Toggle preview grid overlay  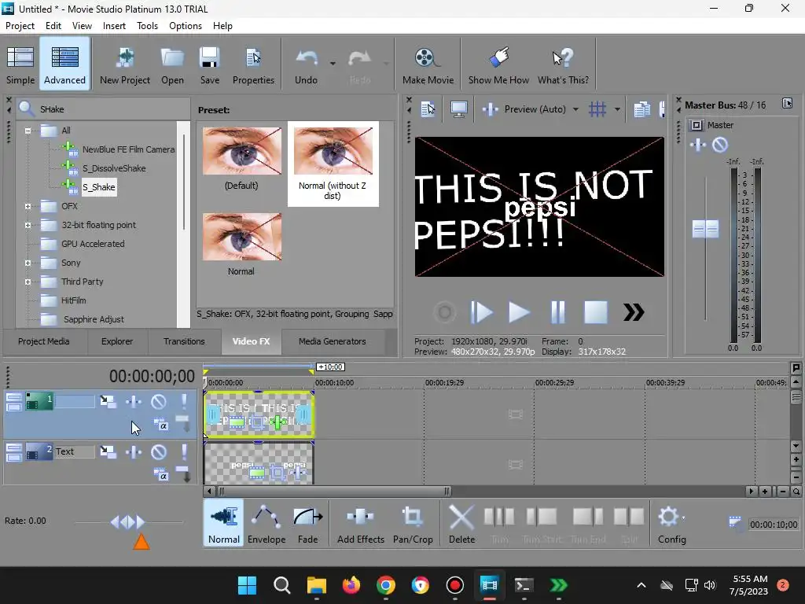597,109
